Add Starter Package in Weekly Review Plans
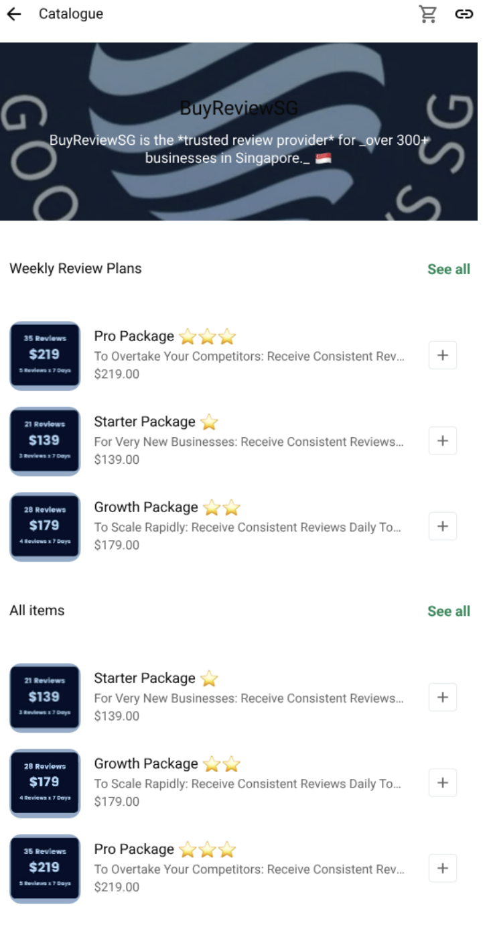 (x=443, y=441)
